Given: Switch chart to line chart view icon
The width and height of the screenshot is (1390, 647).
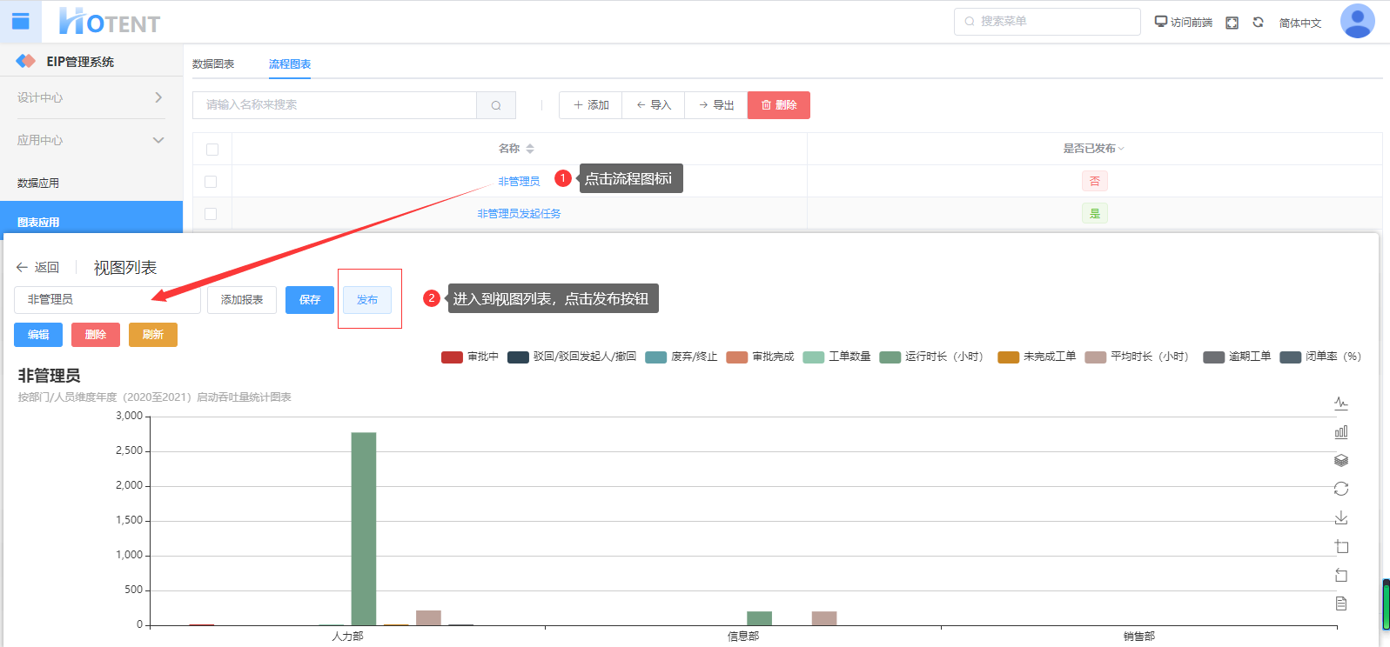Looking at the screenshot, I should pos(1340,404).
